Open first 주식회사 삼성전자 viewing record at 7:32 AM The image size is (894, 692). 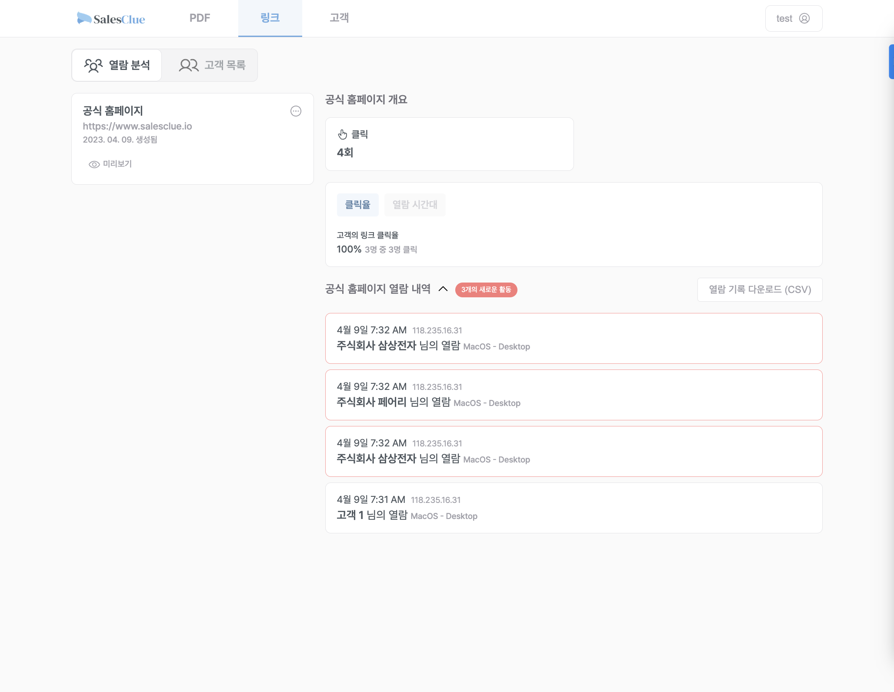coord(574,338)
